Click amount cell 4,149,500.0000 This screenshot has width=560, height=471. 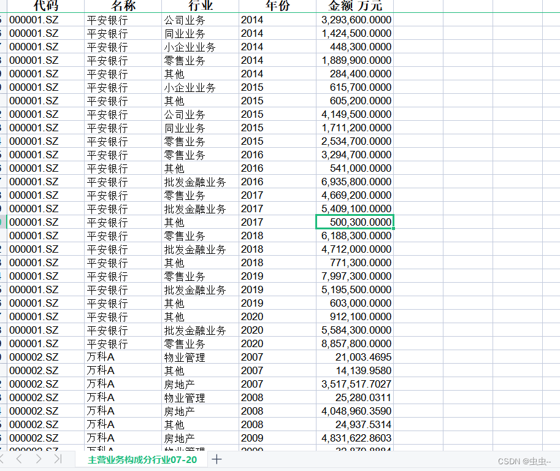click(x=355, y=114)
